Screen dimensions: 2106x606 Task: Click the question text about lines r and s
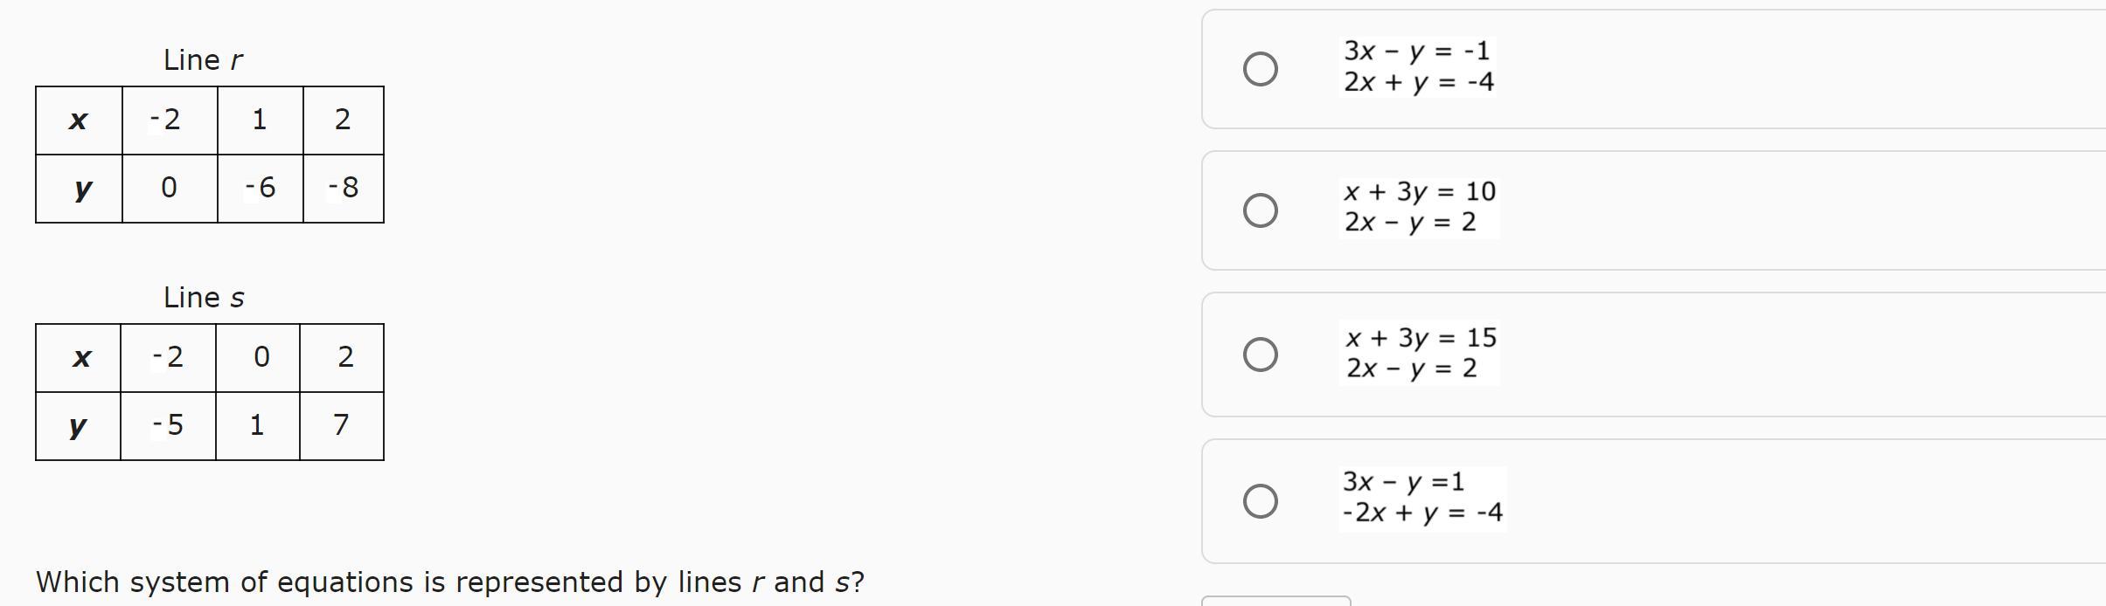pos(450,582)
